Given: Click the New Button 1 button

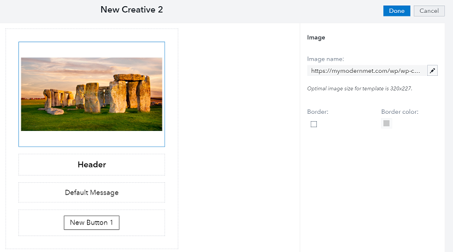Looking at the screenshot, I should [x=91, y=223].
